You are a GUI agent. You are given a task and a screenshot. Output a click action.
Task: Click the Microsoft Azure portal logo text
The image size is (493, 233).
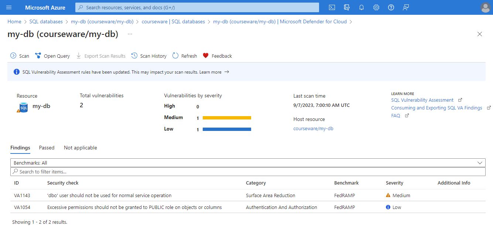[x=45, y=7]
